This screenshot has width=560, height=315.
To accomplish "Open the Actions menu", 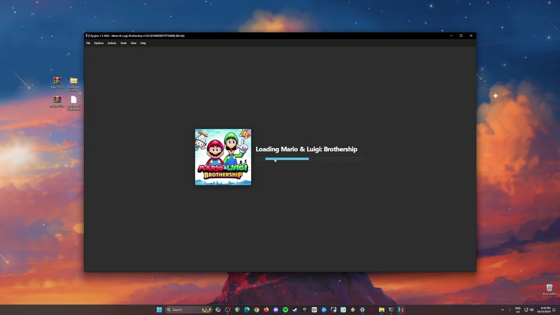I will [112, 43].
